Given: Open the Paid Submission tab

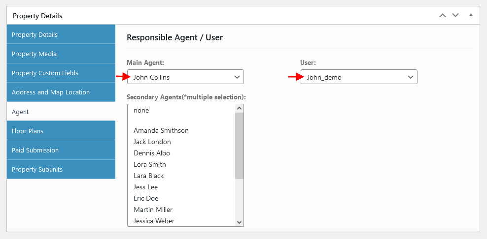Looking at the screenshot, I should [x=61, y=150].
